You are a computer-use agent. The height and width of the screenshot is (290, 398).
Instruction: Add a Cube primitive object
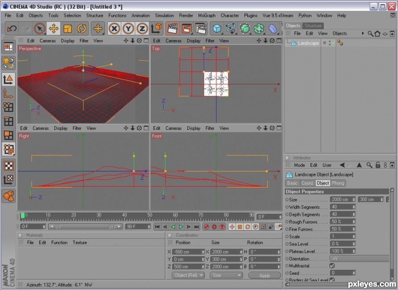pyautogui.click(x=217, y=29)
